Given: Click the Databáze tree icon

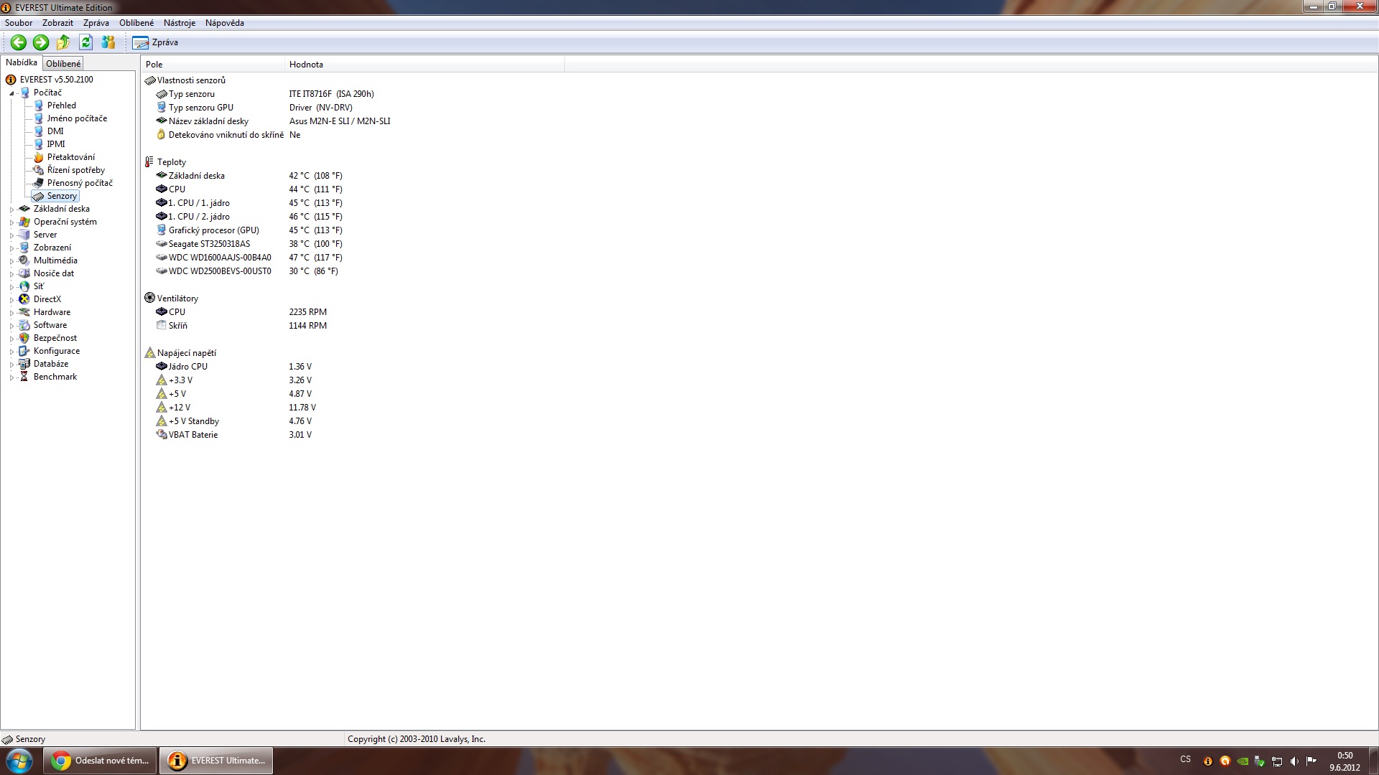Looking at the screenshot, I should [x=24, y=364].
